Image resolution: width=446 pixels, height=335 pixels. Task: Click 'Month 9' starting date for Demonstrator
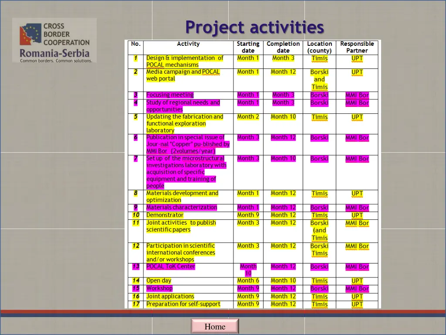(248, 215)
